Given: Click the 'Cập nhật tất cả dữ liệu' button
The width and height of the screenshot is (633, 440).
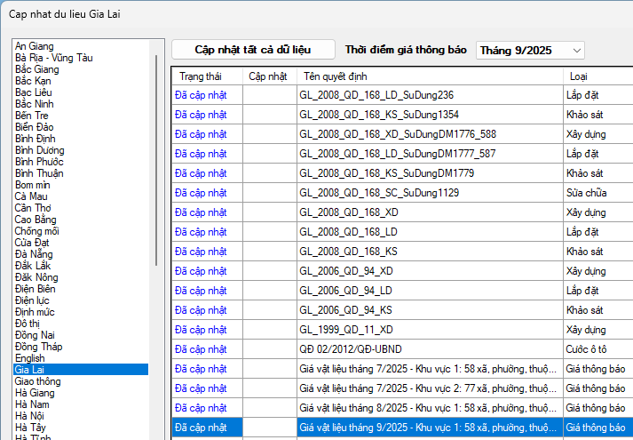Looking at the screenshot, I should tap(253, 50).
